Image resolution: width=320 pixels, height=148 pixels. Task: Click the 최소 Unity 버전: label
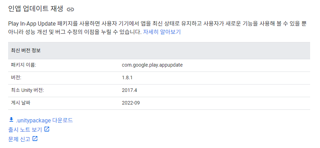pos(28,90)
